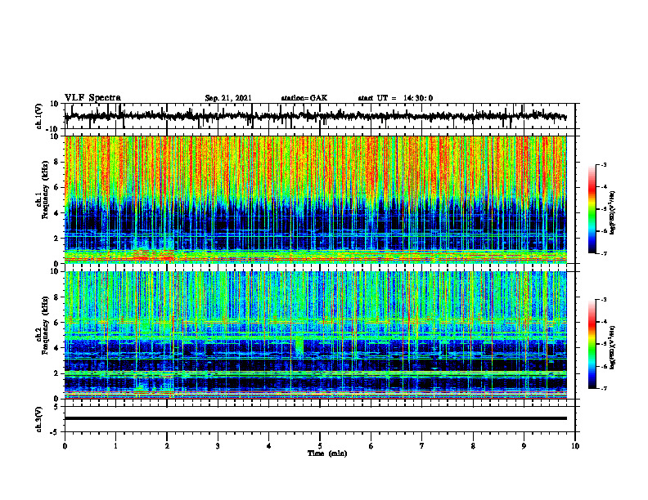648x500 pixels.
Task: Click inside the ch.2 spectrogram panel
Action: (316, 335)
